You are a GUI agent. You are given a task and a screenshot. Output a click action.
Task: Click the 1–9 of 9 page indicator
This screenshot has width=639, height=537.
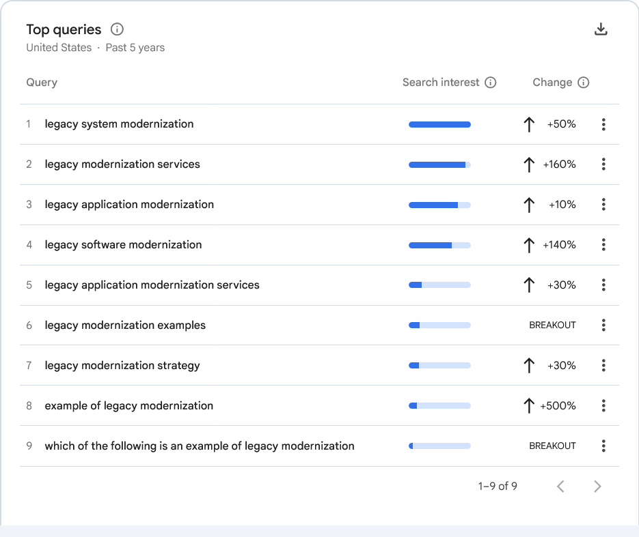pos(497,486)
